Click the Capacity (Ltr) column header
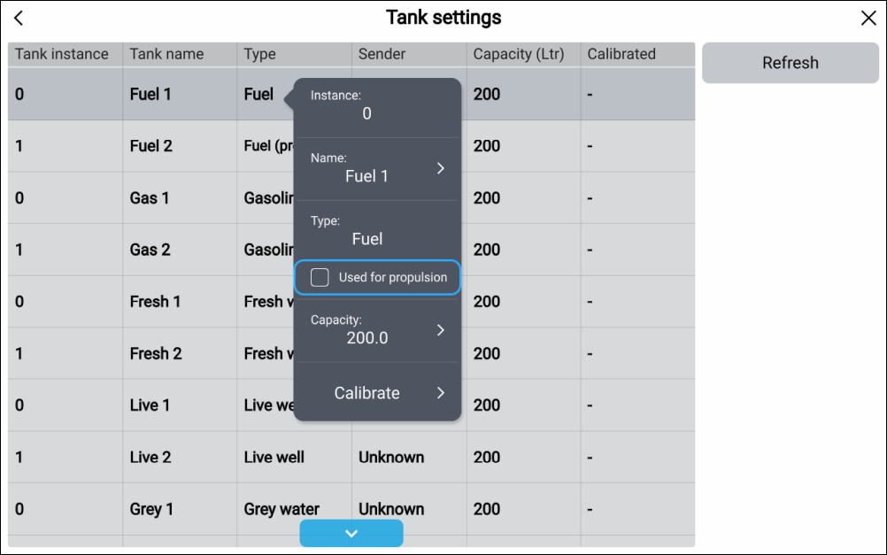This screenshot has width=887, height=555. 519,54
